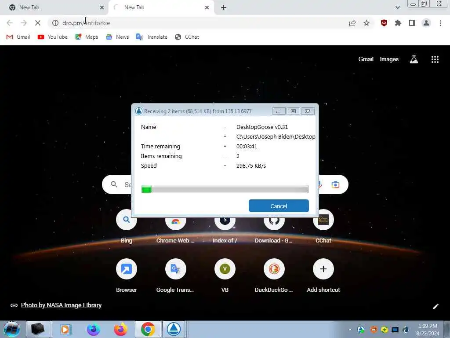Toggle the Chrome side panel icon
This screenshot has height=338, width=450.
pyautogui.click(x=412, y=23)
